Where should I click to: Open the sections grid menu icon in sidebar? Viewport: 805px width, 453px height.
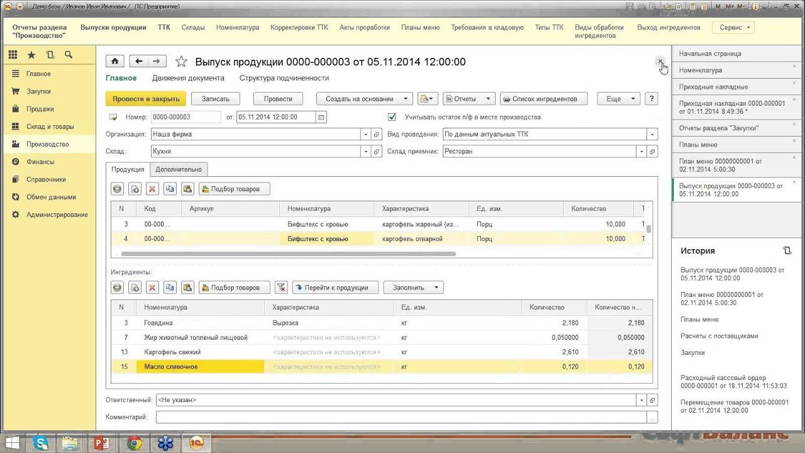[13, 55]
